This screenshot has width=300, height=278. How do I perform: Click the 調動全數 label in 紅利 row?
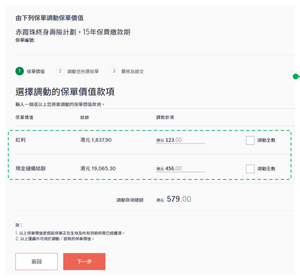point(266,140)
